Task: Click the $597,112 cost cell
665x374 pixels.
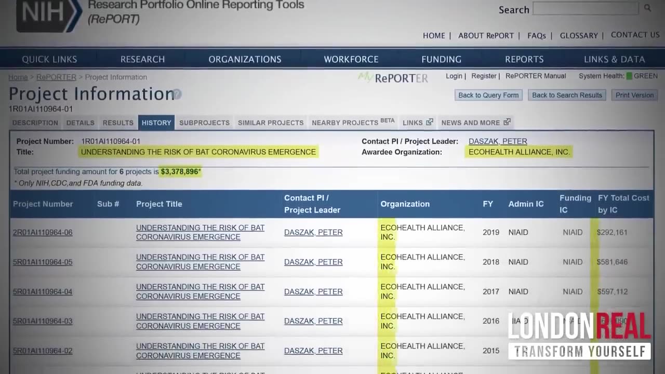Action: 612,291
